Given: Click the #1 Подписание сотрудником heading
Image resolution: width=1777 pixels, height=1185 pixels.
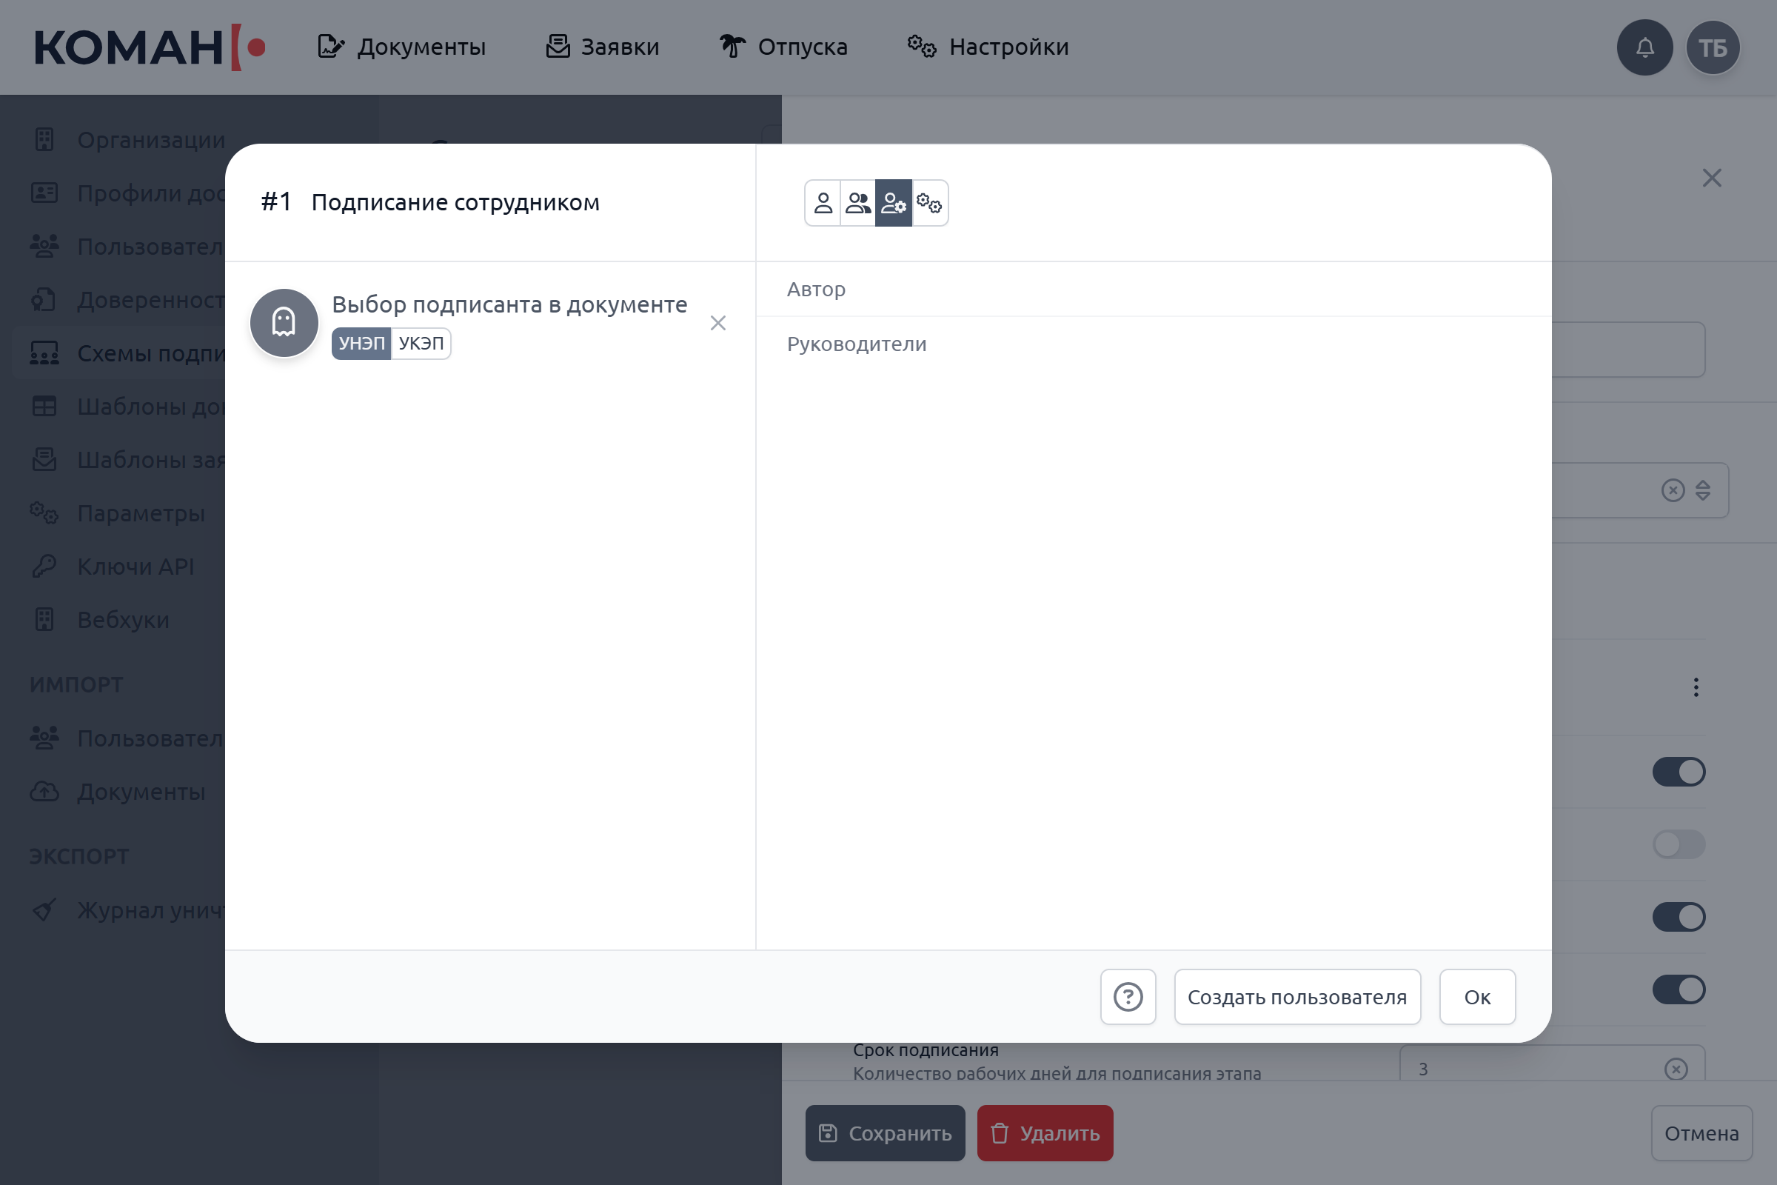Looking at the screenshot, I should (x=430, y=201).
